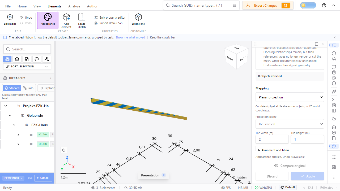Toggle light/dark theme switch

pos(308,5)
